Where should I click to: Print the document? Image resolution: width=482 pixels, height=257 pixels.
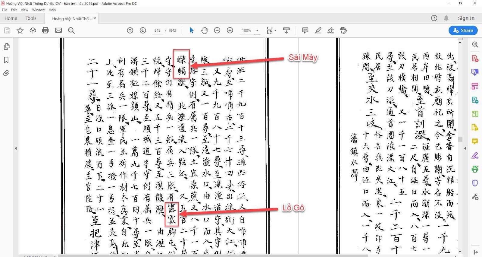point(45,30)
